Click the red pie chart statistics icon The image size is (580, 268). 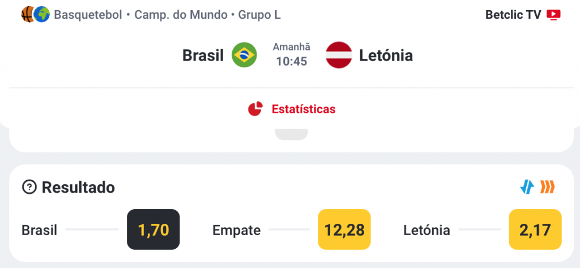255,109
